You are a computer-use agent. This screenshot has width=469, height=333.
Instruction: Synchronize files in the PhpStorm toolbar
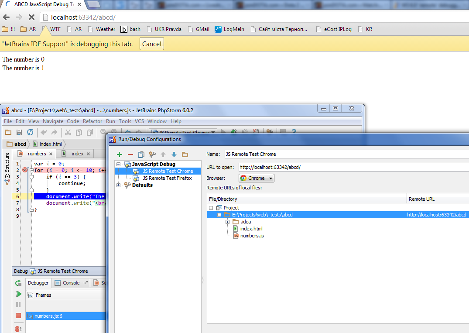point(30,132)
